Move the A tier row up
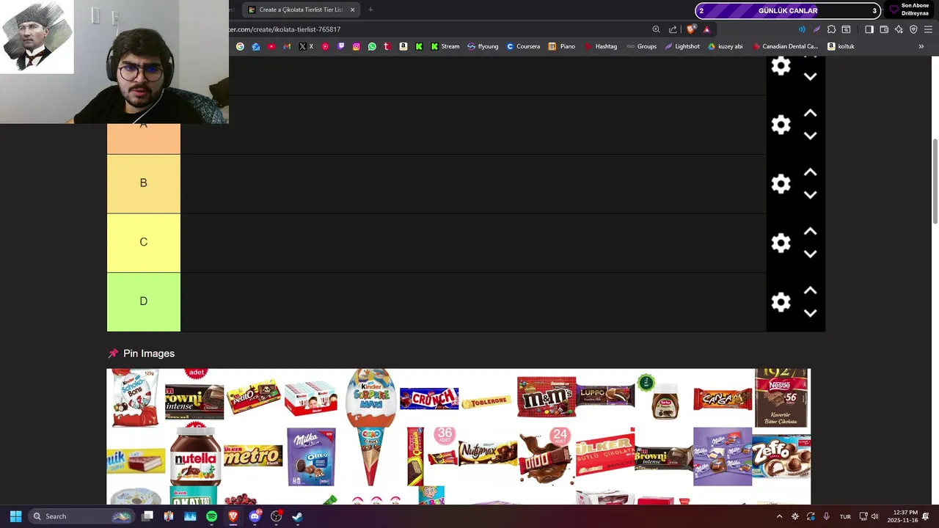The height and width of the screenshot is (528, 939). 810,113
